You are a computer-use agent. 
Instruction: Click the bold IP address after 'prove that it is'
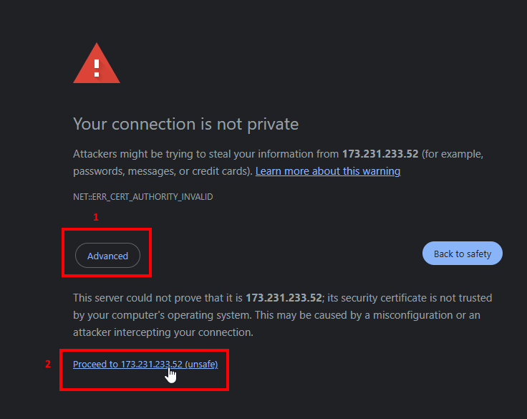[x=284, y=297]
